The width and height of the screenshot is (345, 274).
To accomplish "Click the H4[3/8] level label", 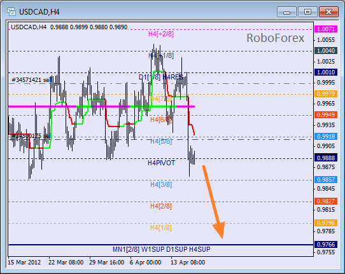I will pos(161,184).
